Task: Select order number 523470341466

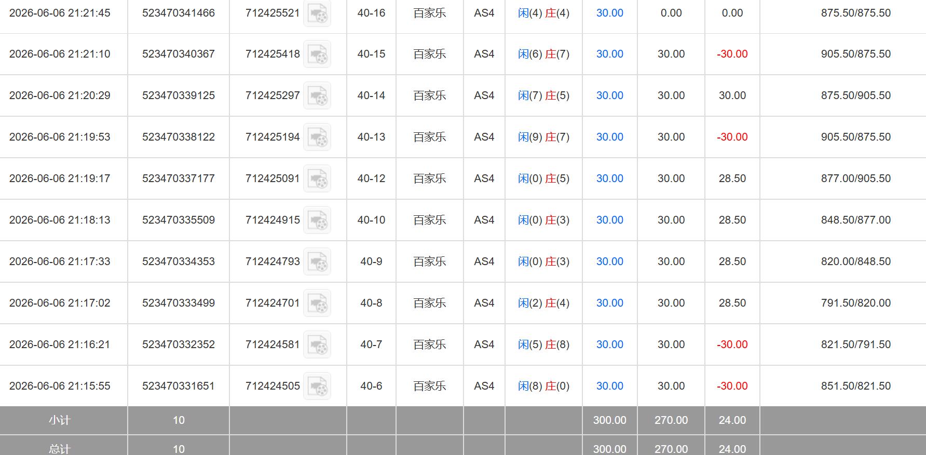Action: (x=179, y=13)
